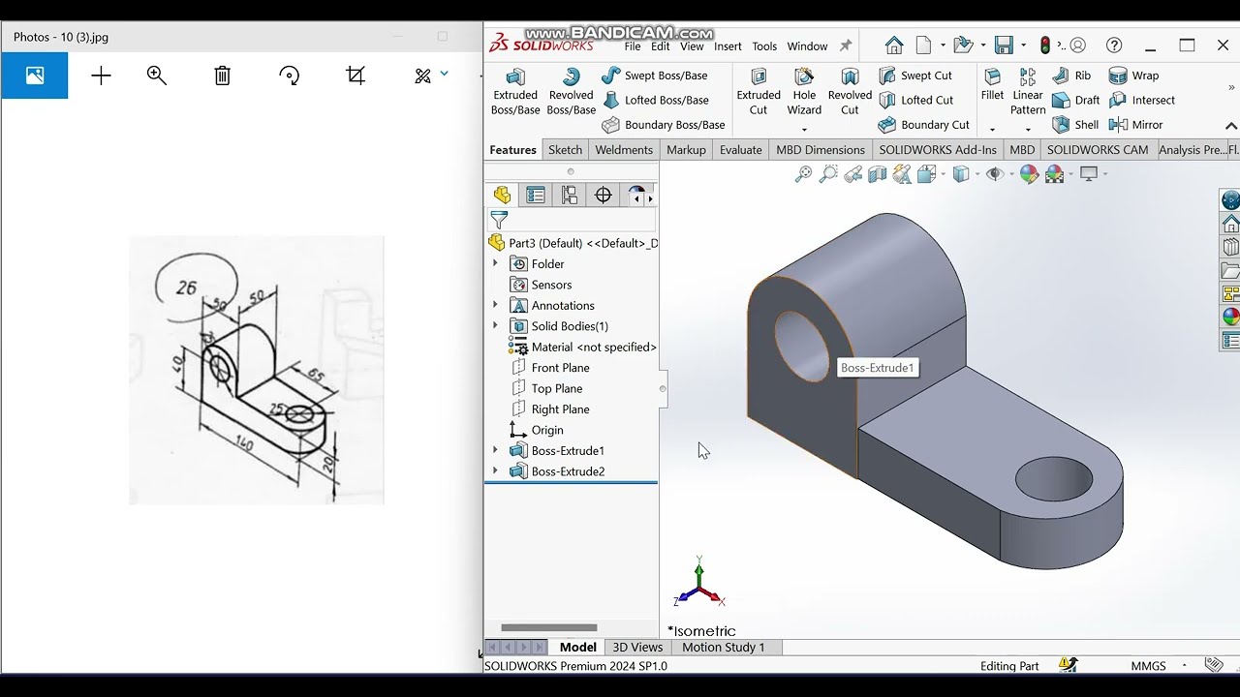Screen dimensions: 1240x697
Task: Click the Apply Scene icon
Action: [1055, 174]
